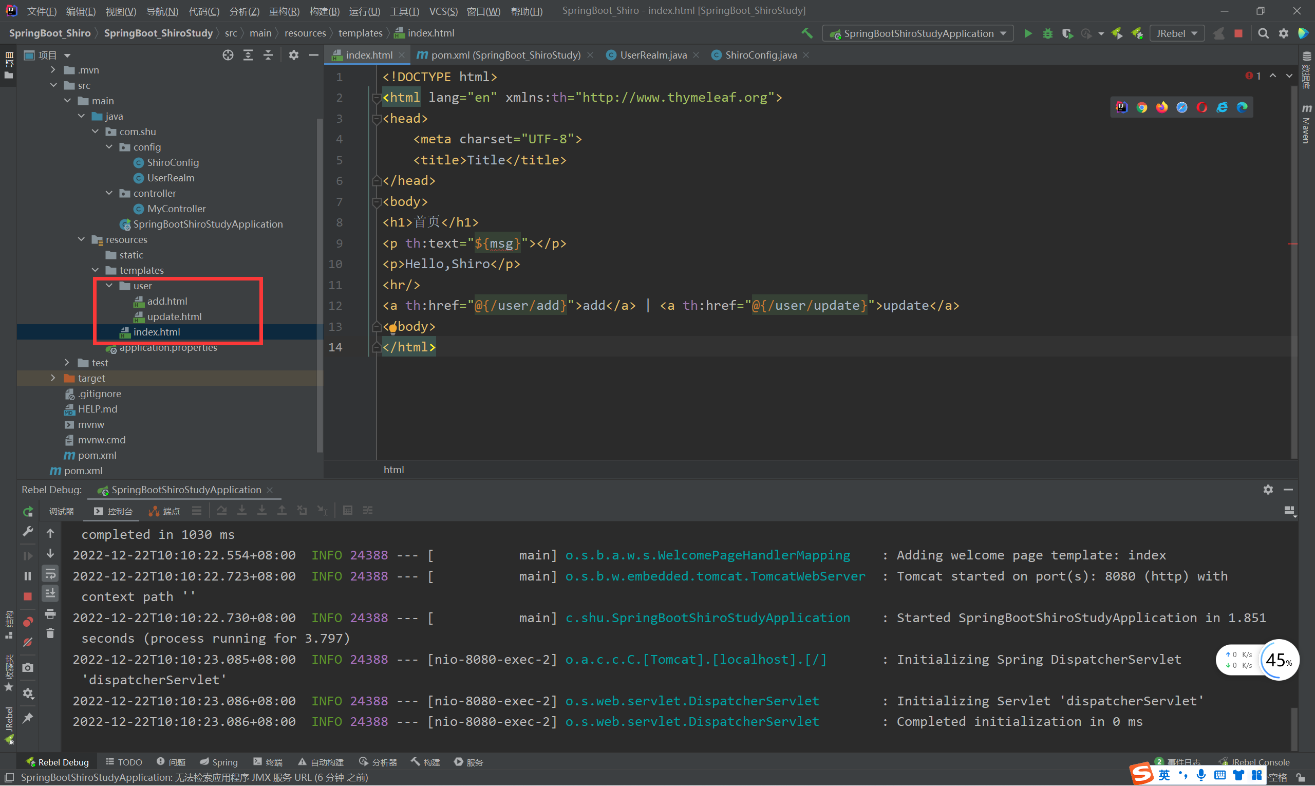Click the Rerun application icon in debug panel
1315x786 pixels.
tap(28, 511)
